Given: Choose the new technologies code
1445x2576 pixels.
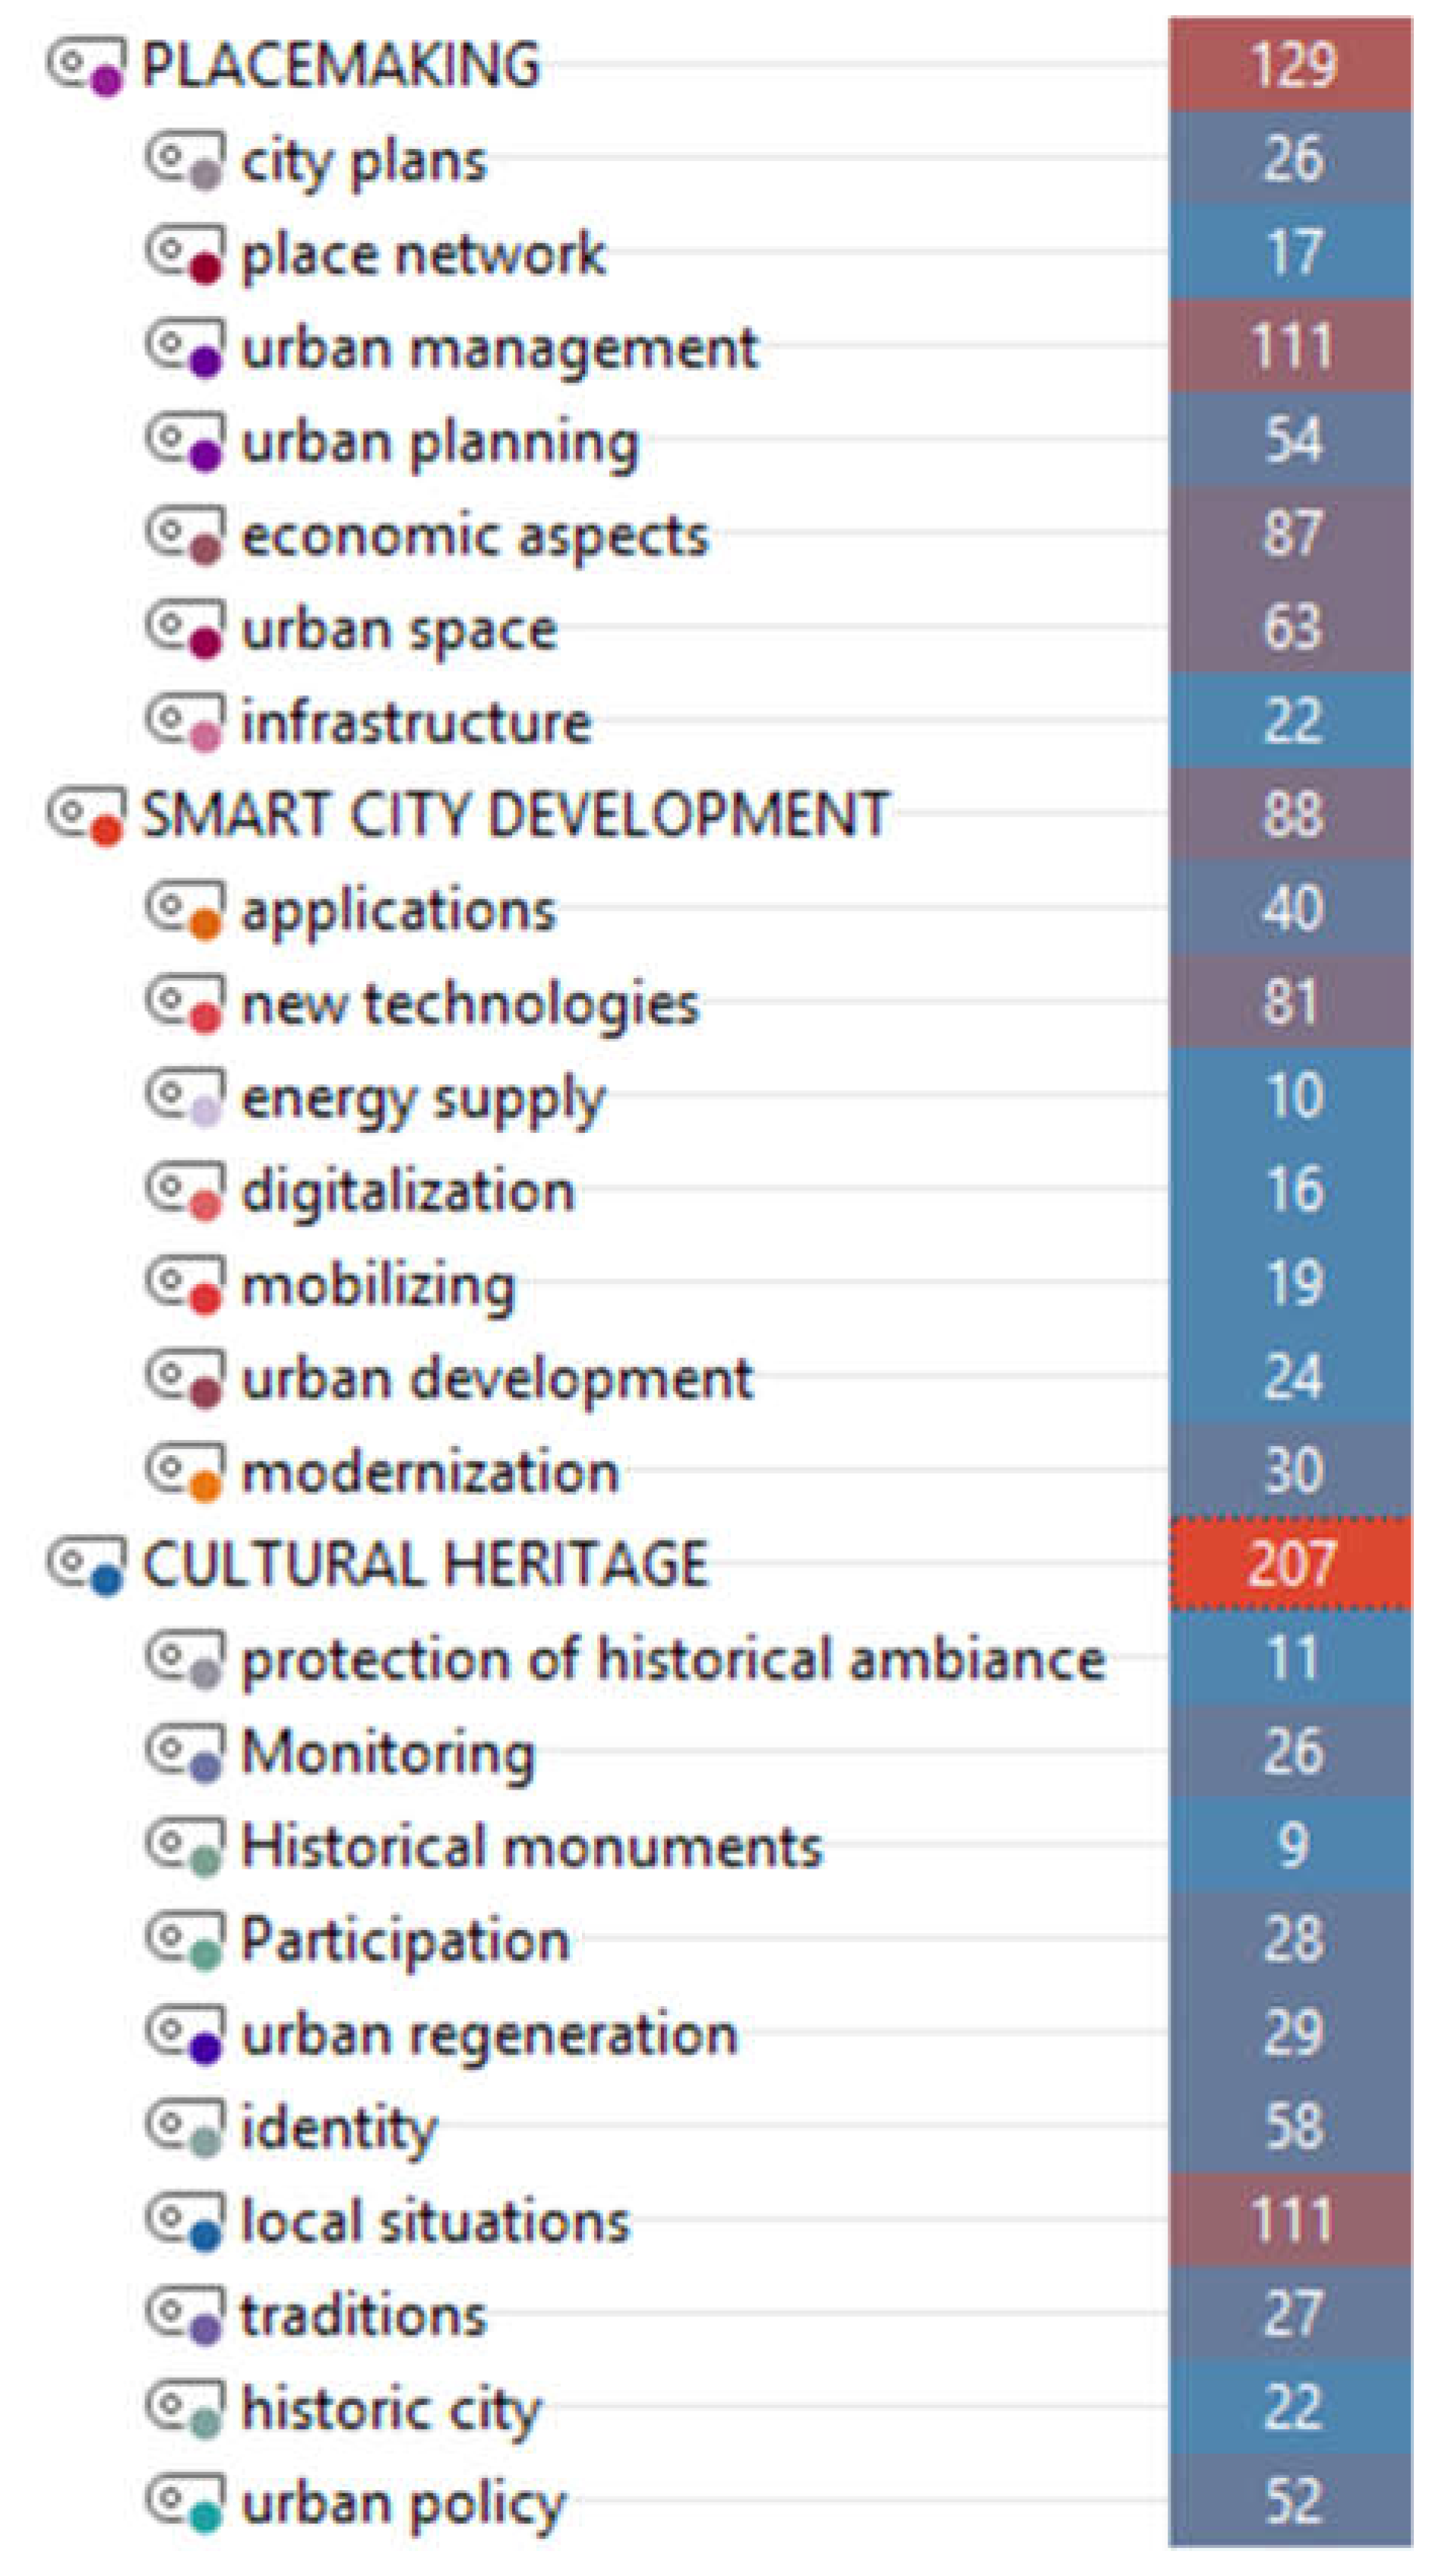Looking at the screenshot, I should tap(470, 1004).
